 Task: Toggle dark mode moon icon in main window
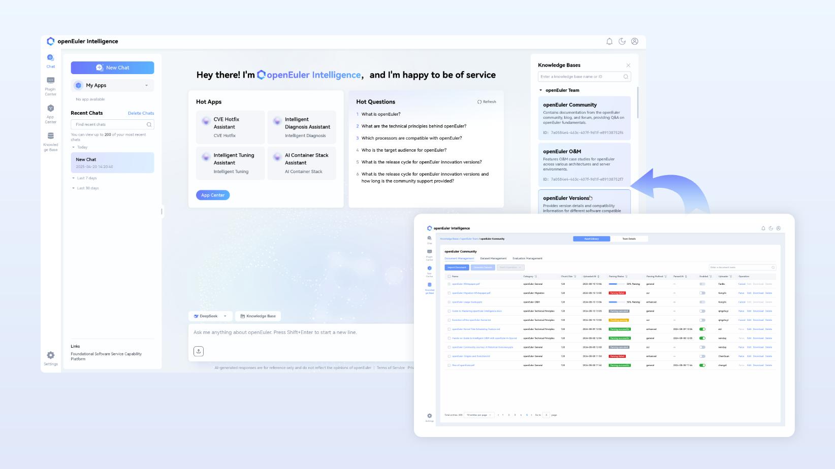[622, 42]
